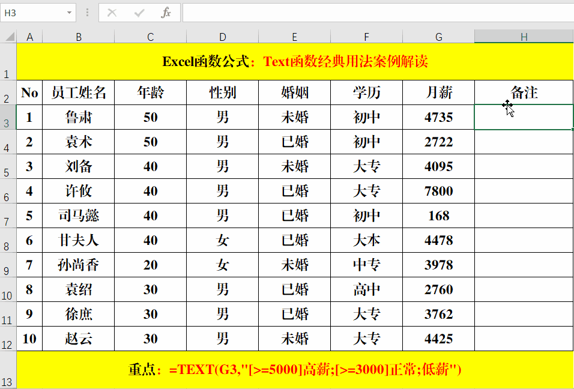Select row 1 header
Screen dimensions: 574x389
pyautogui.click(x=8, y=61)
